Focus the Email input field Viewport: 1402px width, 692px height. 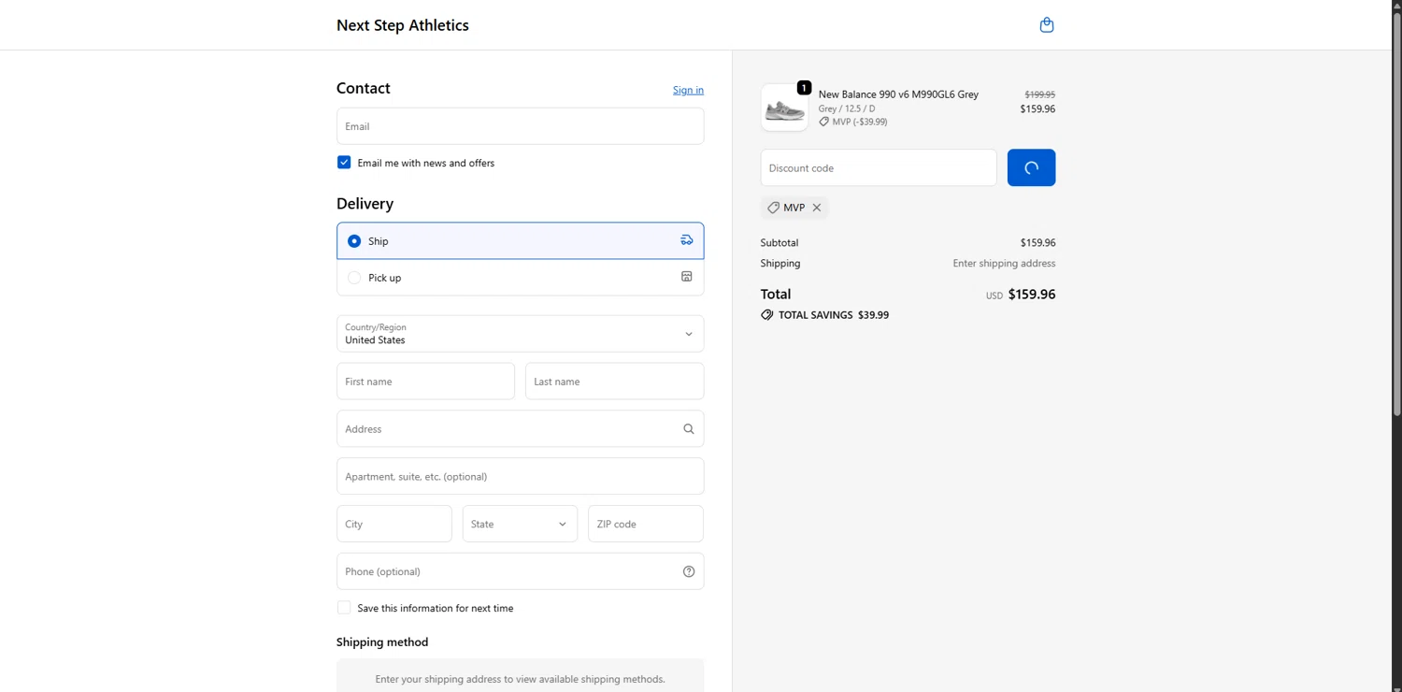[520, 126]
